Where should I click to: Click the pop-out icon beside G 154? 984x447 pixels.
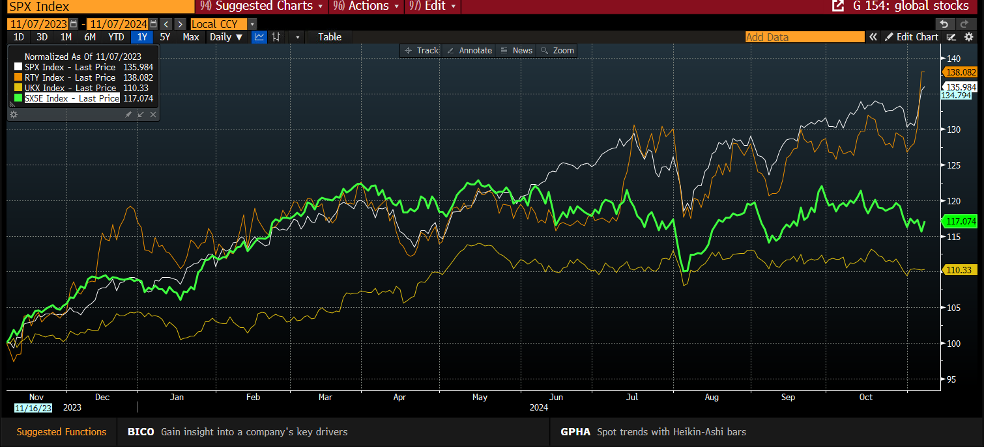838,6
